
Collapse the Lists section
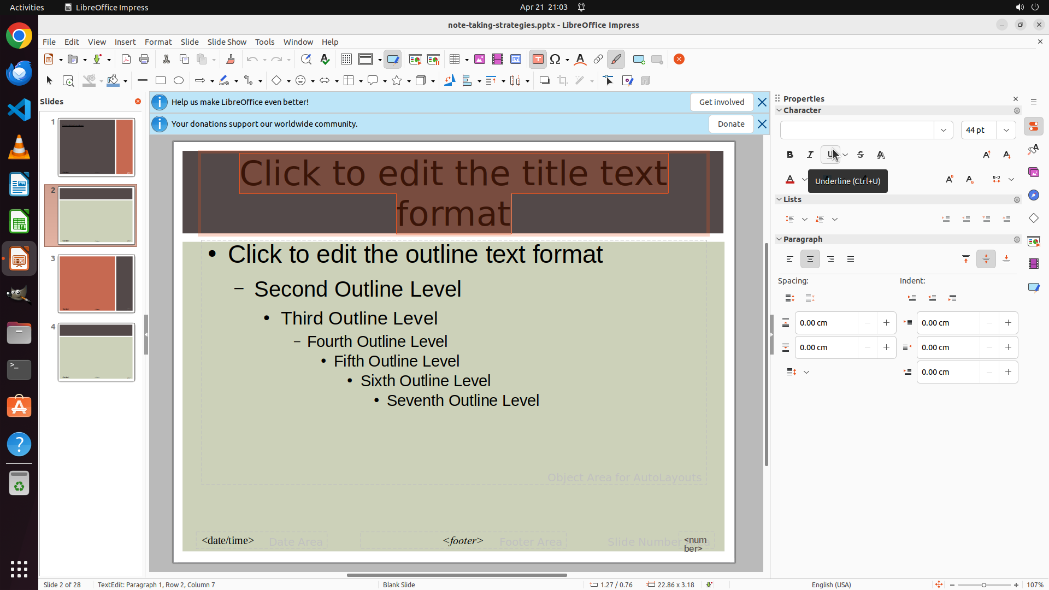pos(780,199)
